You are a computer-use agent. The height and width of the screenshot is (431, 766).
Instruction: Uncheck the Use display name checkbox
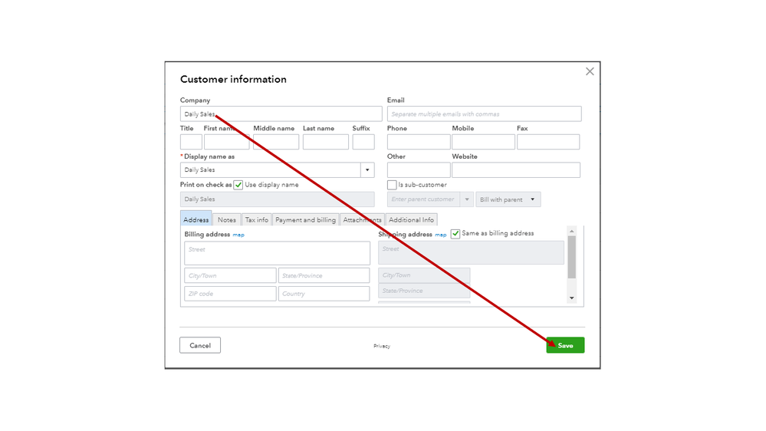click(238, 185)
